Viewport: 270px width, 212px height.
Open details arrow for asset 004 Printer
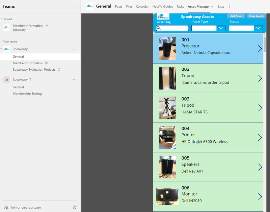[260, 138]
